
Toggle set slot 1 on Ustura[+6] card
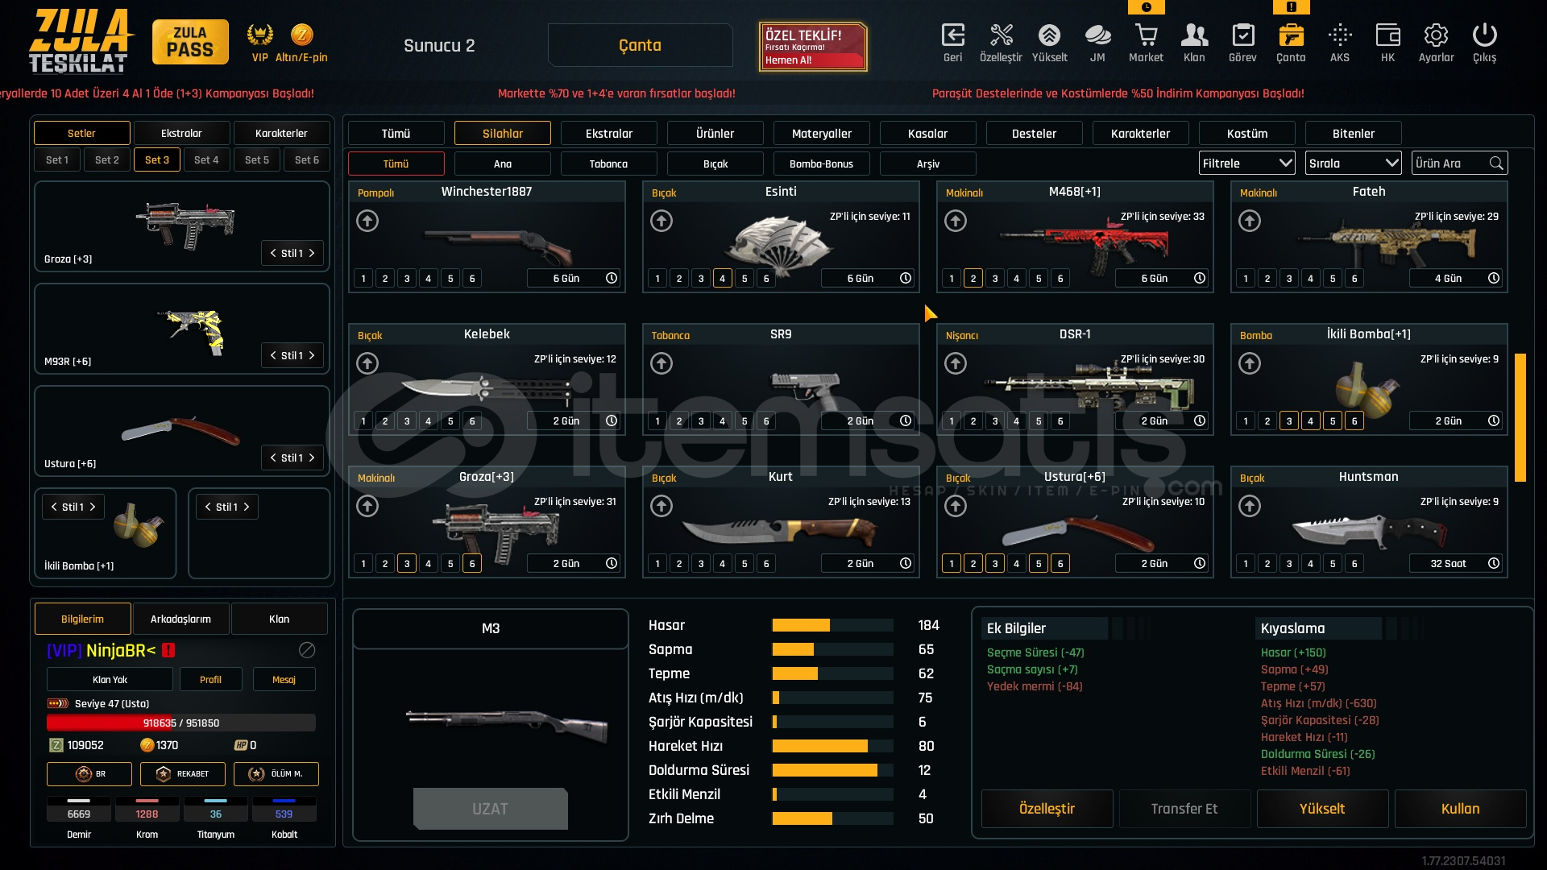pos(952,563)
